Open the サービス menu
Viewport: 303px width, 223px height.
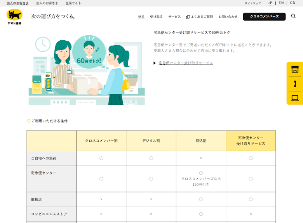click(x=174, y=17)
